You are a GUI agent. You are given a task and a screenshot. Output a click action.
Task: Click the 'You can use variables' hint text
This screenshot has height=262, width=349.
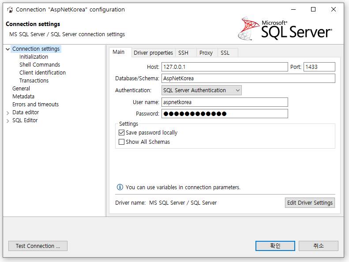[x=183, y=187]
